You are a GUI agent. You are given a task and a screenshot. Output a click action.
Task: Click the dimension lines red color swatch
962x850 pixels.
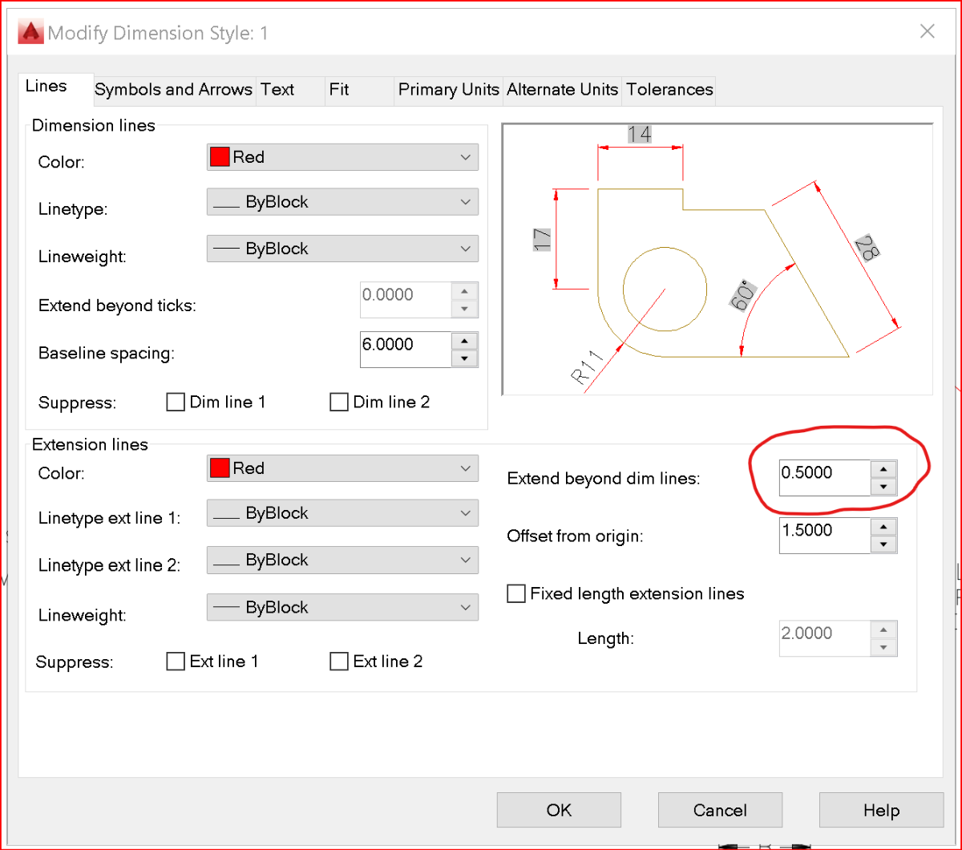click(220, 157)
